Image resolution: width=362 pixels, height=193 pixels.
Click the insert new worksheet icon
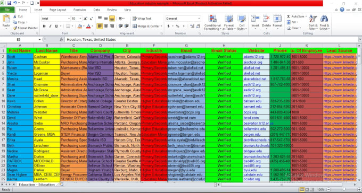[61, 185]
